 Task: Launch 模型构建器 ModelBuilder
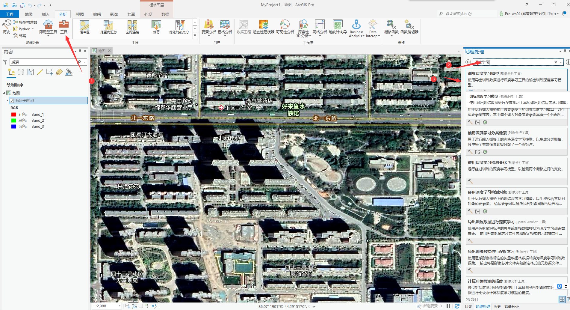point(25,22)
